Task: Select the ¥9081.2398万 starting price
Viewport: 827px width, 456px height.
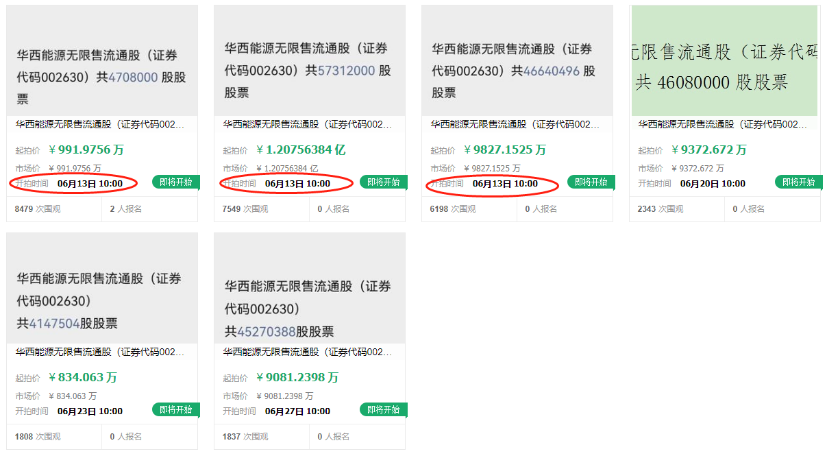Action: 297,377
